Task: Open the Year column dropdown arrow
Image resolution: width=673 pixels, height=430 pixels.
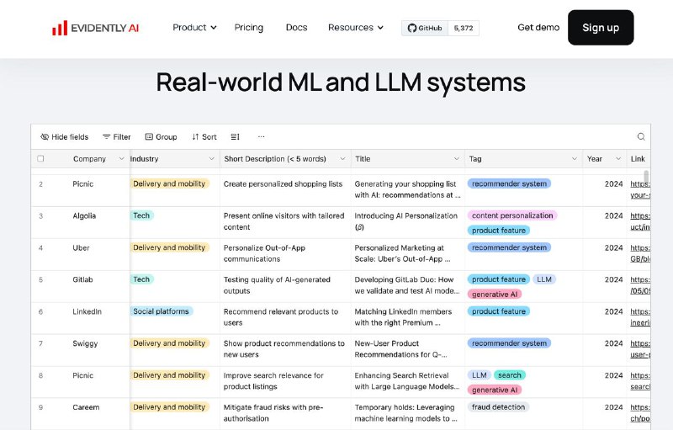Action: tap(618, 159)
